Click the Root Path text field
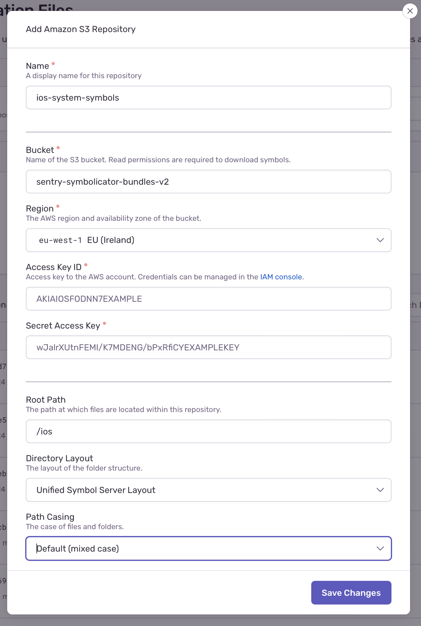421x626 pixels. (x=208, y=431)
